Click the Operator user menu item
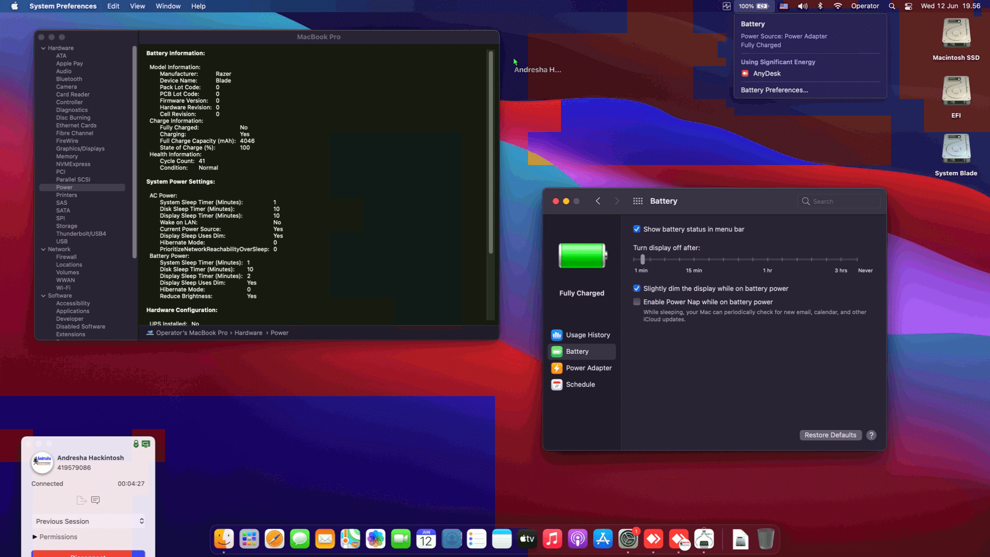The width and height of the screenshot is (990, 557). click(x=865, y=6)
